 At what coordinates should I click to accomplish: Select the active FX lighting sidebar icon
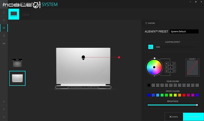click(4, 28)
